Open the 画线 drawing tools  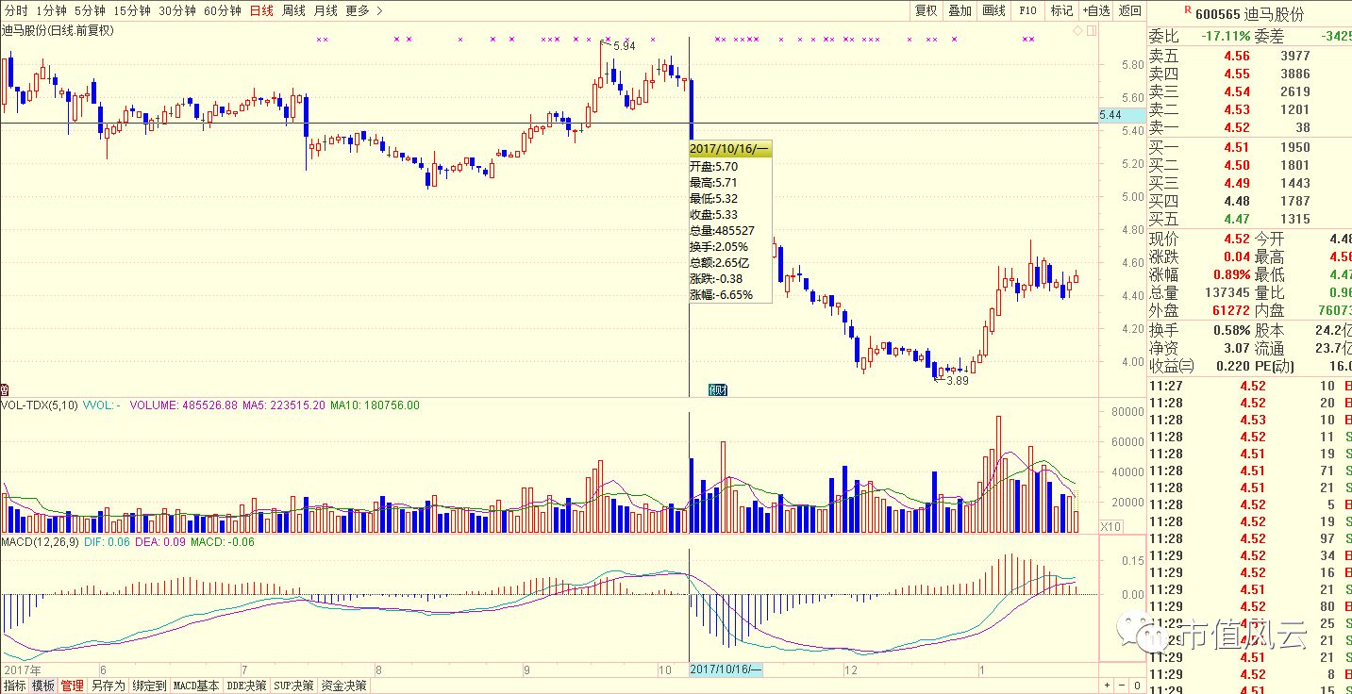point(994,10)
